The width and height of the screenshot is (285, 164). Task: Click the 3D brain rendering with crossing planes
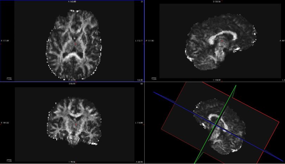[x=220, y=127]
